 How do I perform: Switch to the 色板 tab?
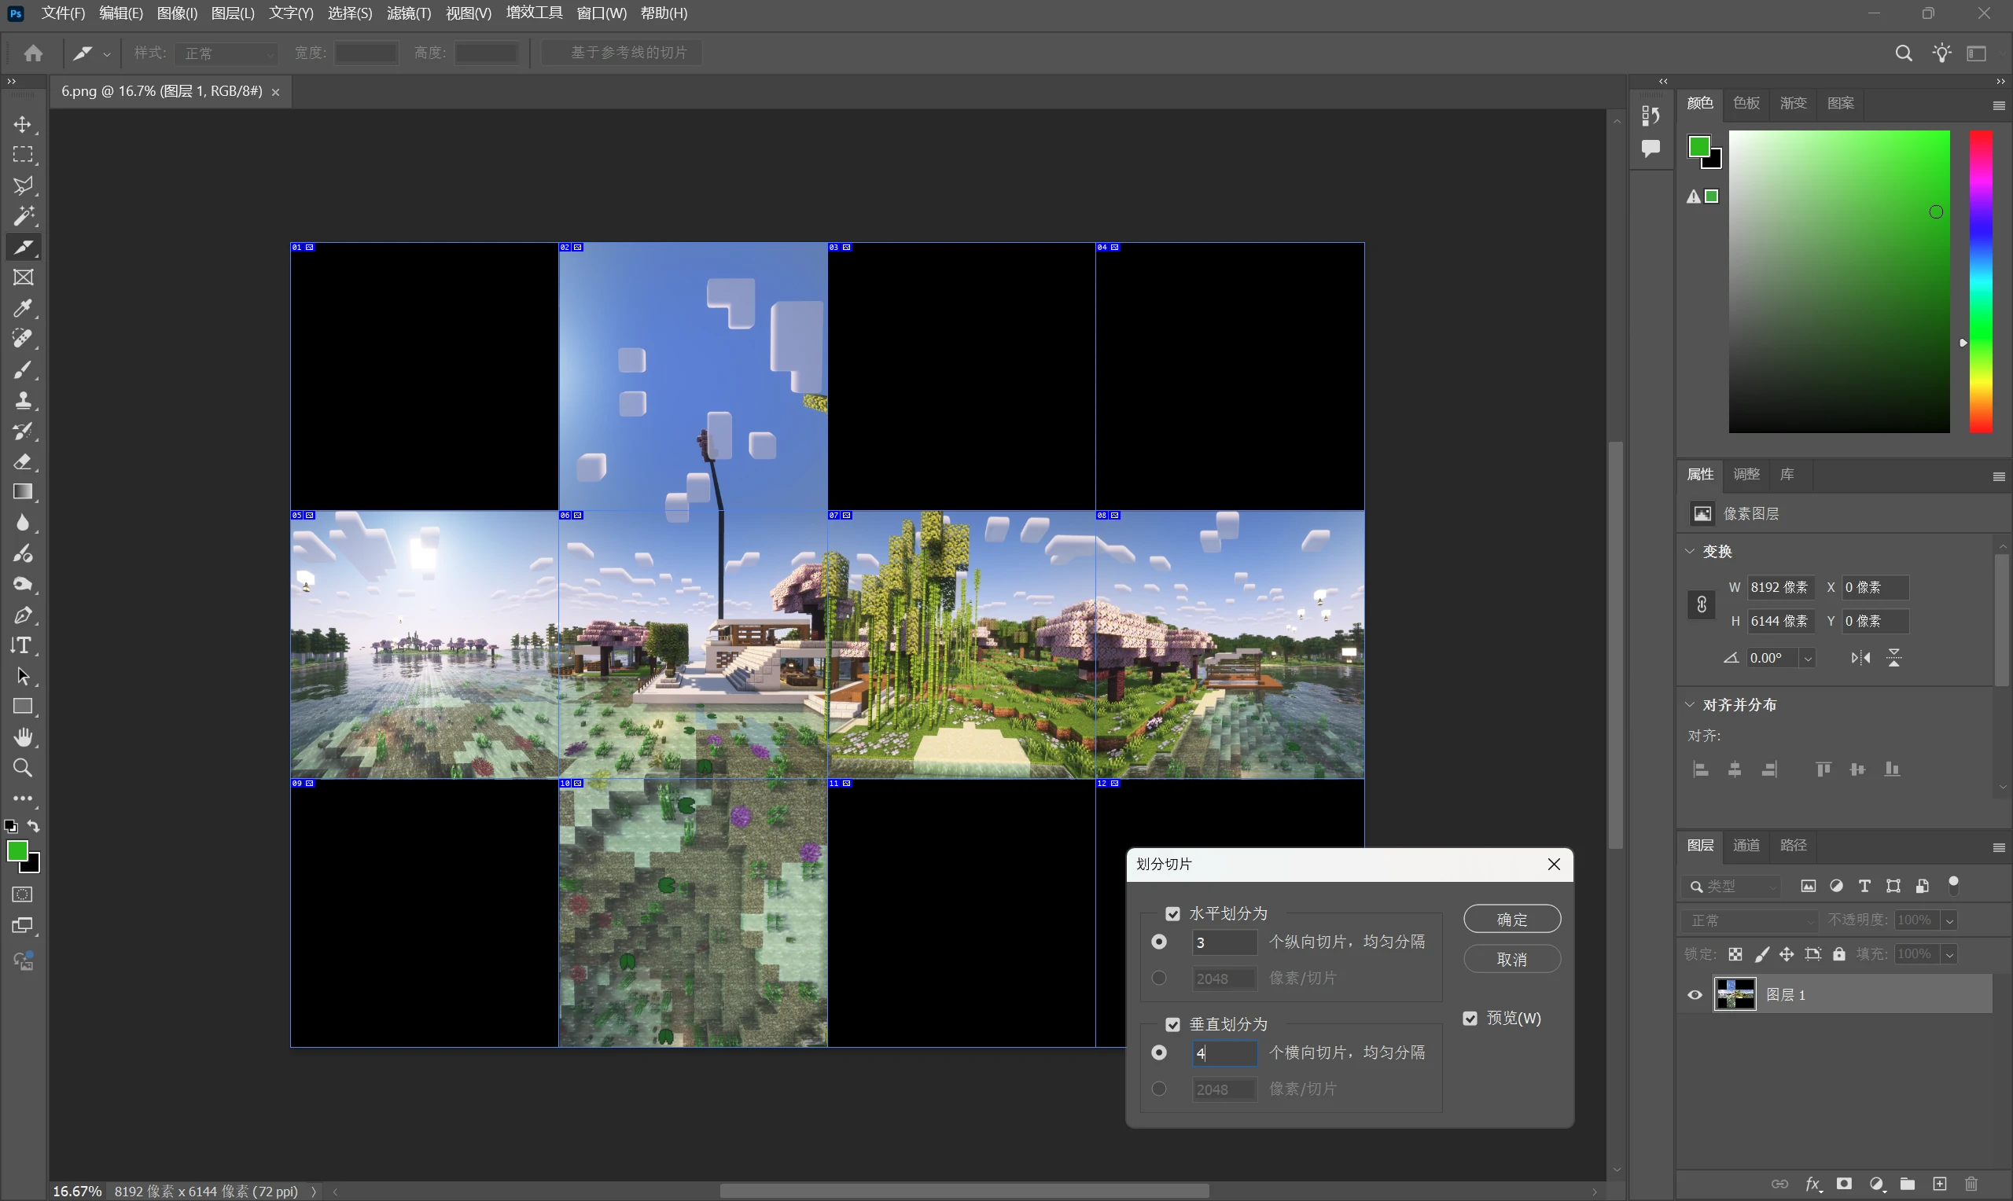(x=1746, y=103)
